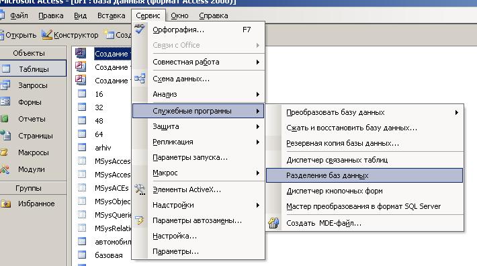Expand the Анализ submenu
Viewport: 477px width, 266px height.
coord(198,95)
